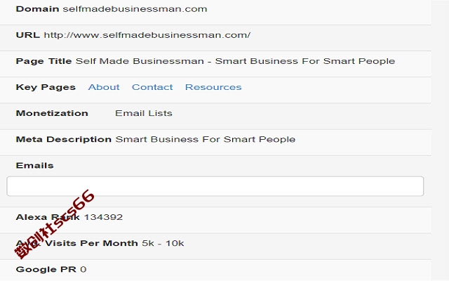Click the Emails label
This screenshot has height=281, width=449.
[34, 166]
